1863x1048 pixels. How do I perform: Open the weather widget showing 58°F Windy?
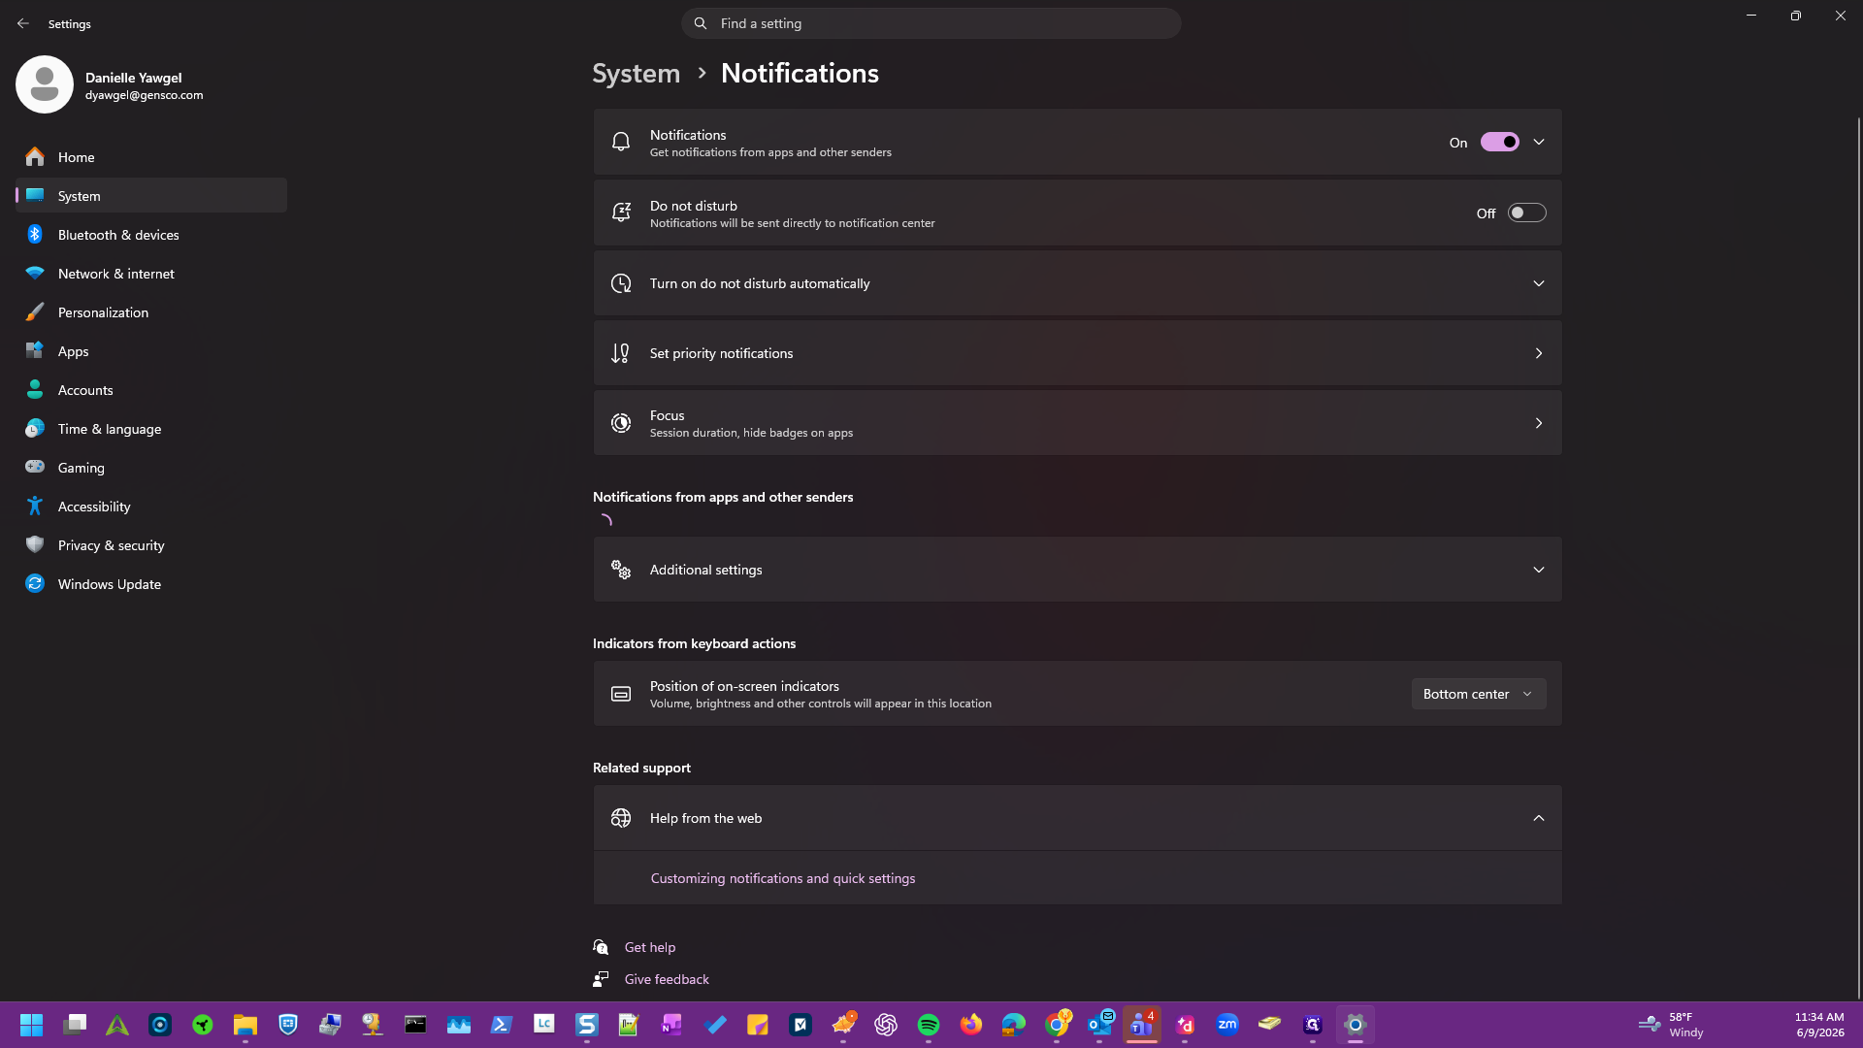(x=1671, y=1025)
